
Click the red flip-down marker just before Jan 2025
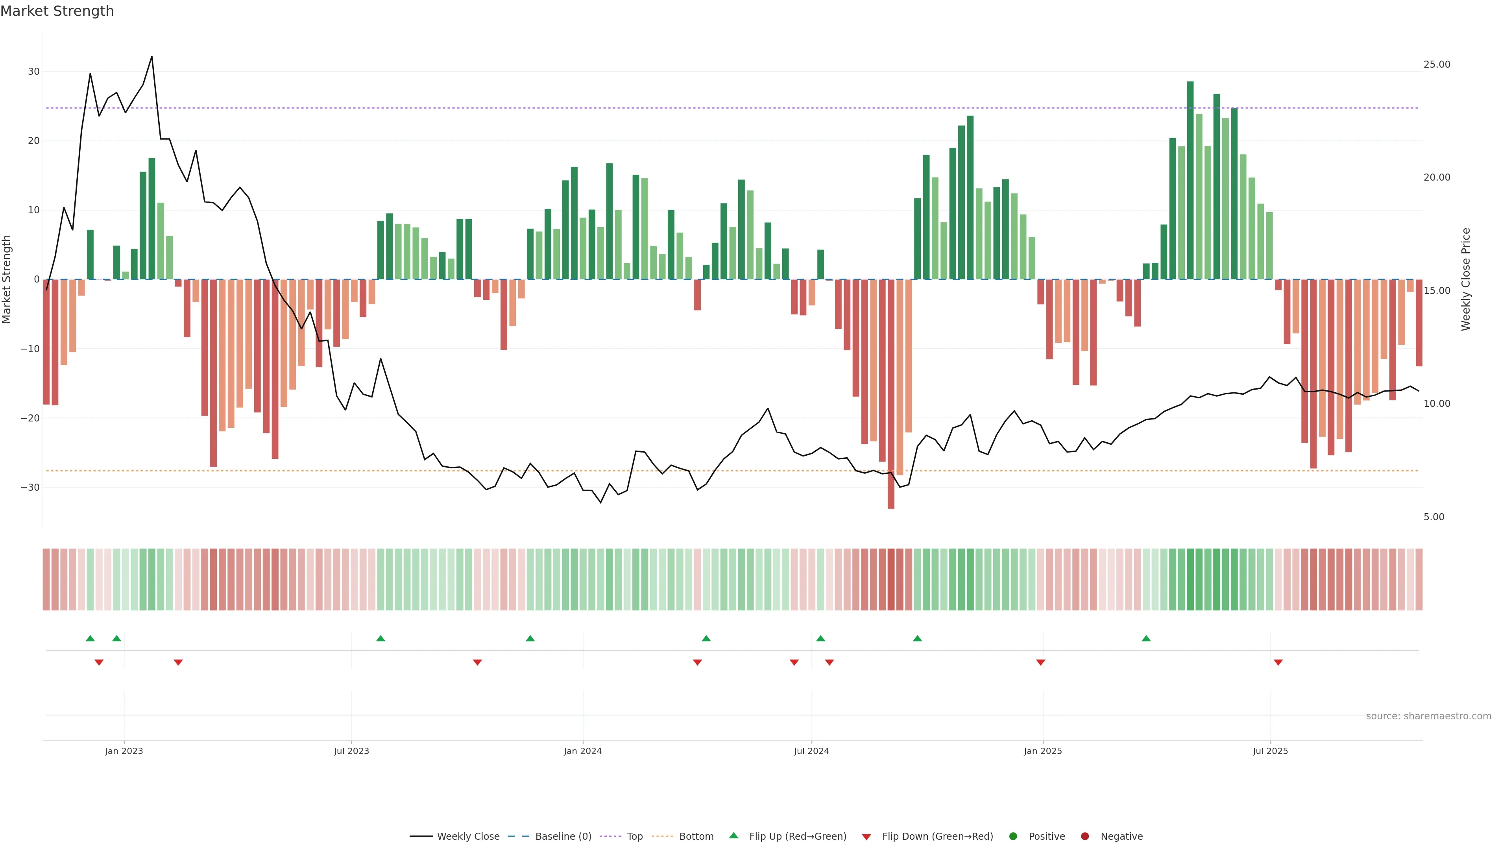[x=1040, y=662]
